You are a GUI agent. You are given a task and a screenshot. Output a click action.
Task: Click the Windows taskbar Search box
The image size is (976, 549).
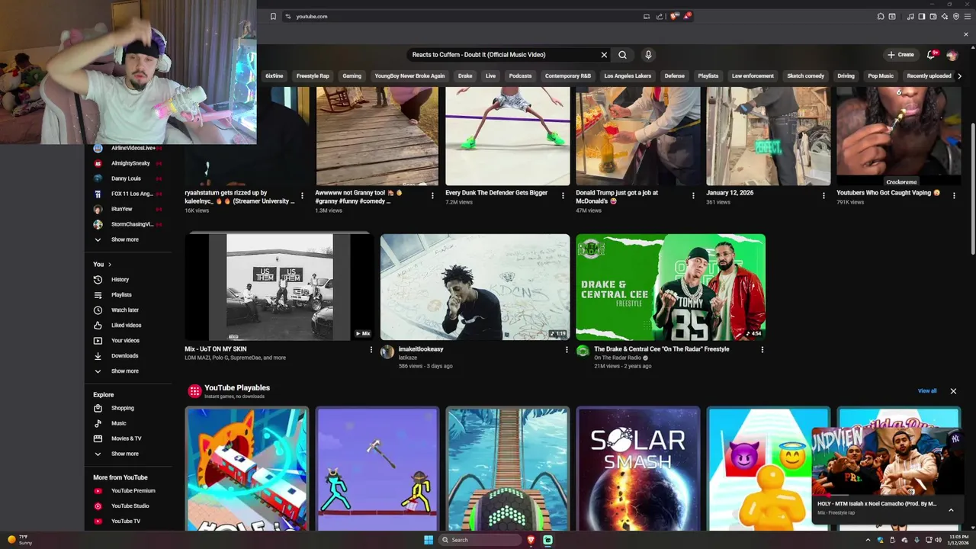(x=480, y=540)
